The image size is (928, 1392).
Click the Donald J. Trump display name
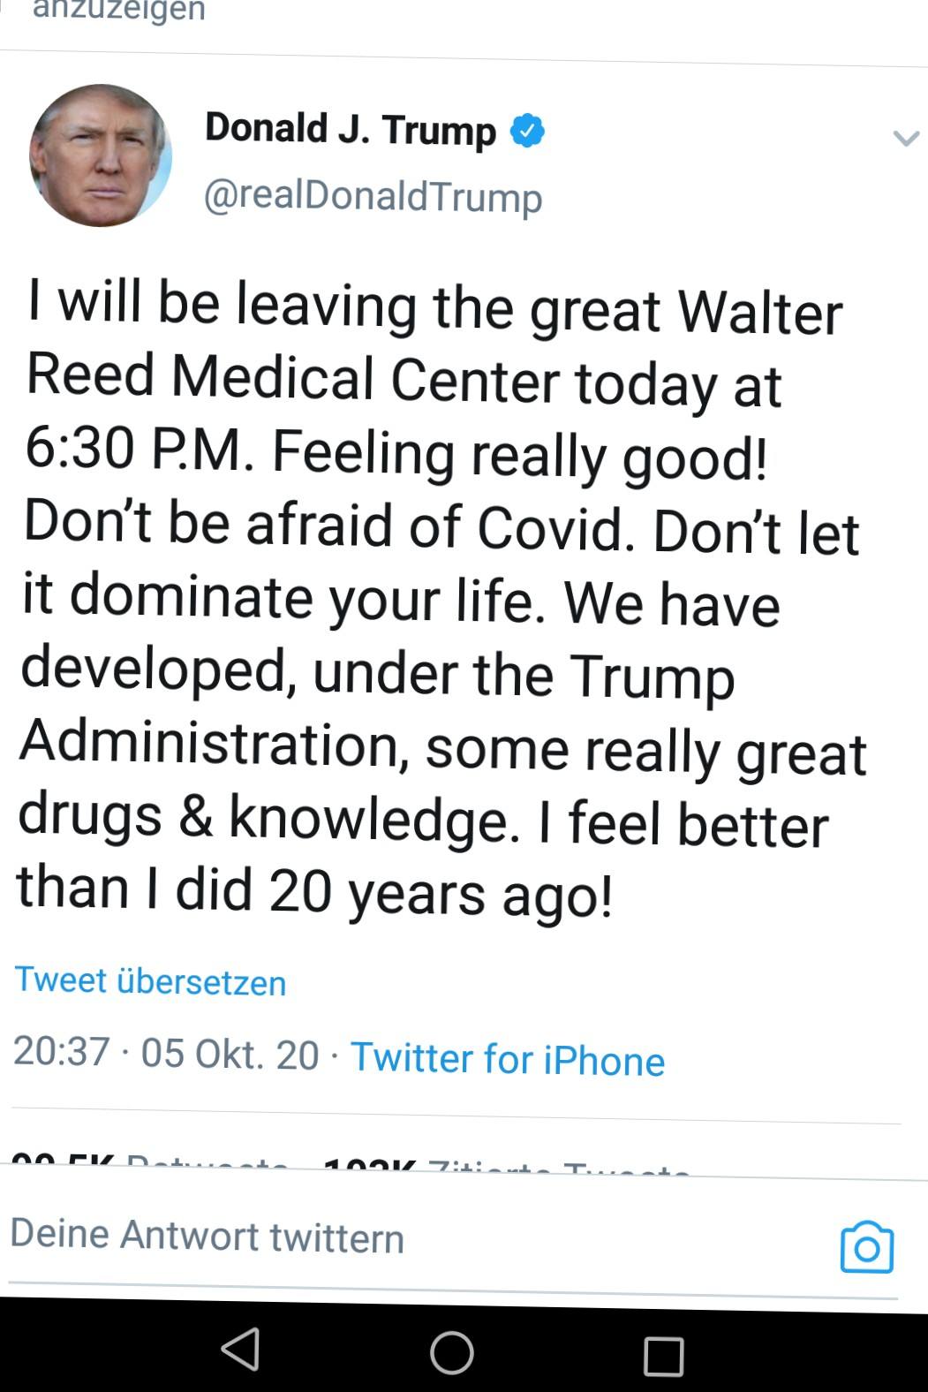click(x=350, y=129)
